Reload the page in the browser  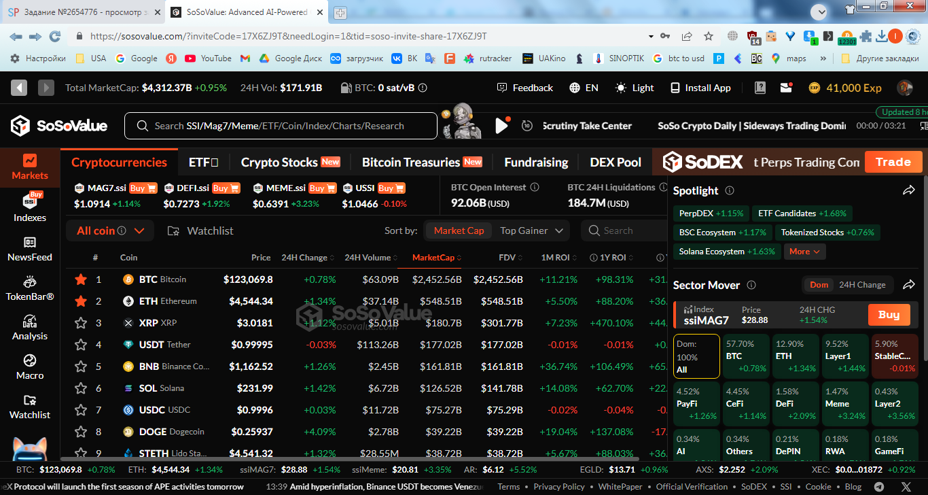click(55, 36)
